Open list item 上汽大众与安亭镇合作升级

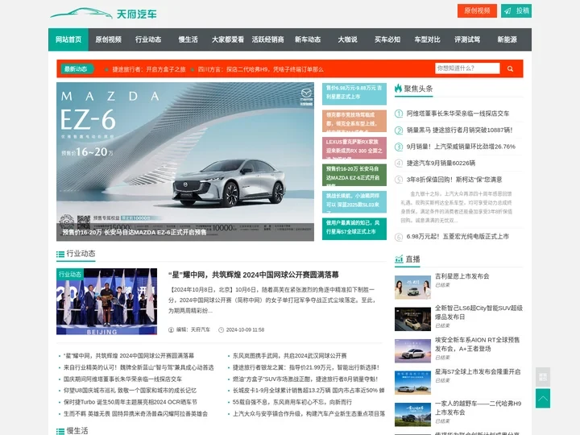point(309,413)
